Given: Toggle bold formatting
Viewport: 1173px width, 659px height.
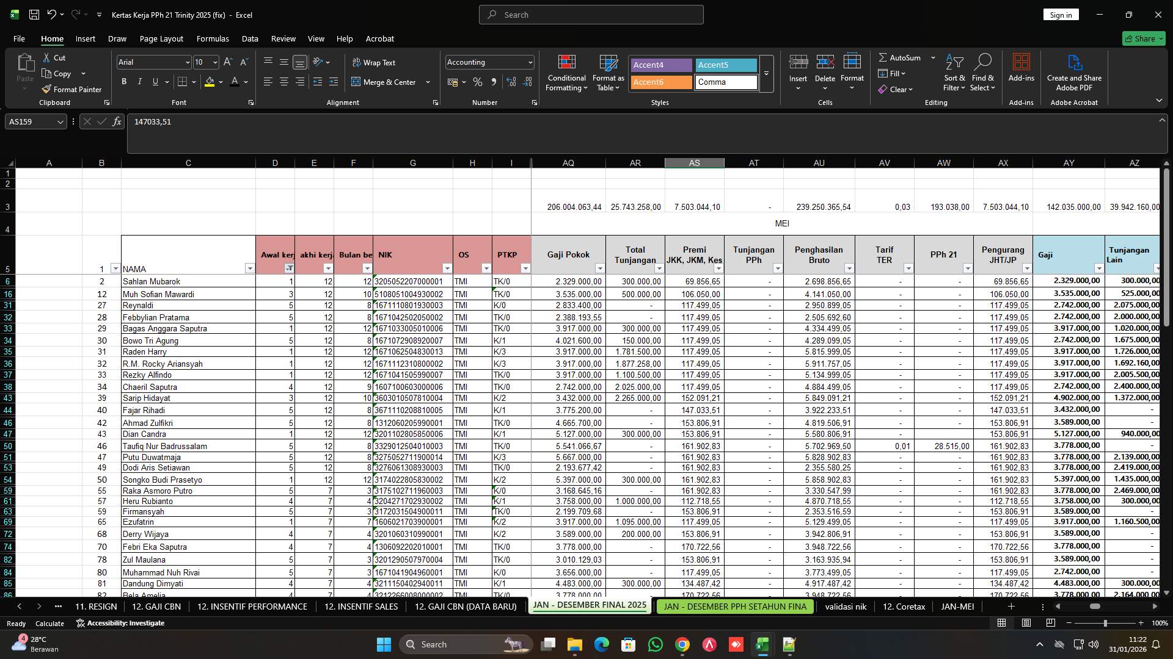Looking at the screenshot, I should (x=124, y=81).
